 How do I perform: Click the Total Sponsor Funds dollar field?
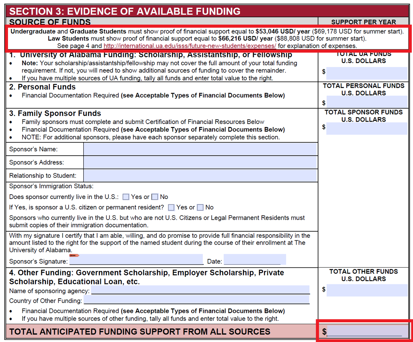[x=367, y=128]
